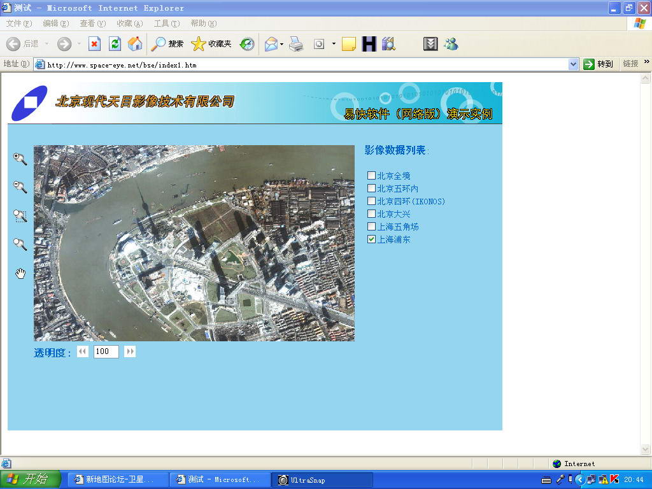
Task: Click the Home icon in toolbar
Action: pyautogui.click(x=134, y=44)
